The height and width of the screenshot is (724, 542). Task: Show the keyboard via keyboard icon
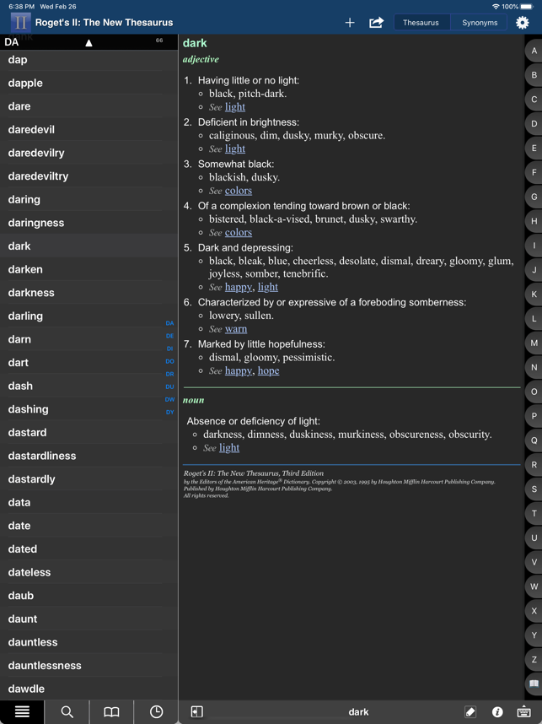(x=523, y=711)
